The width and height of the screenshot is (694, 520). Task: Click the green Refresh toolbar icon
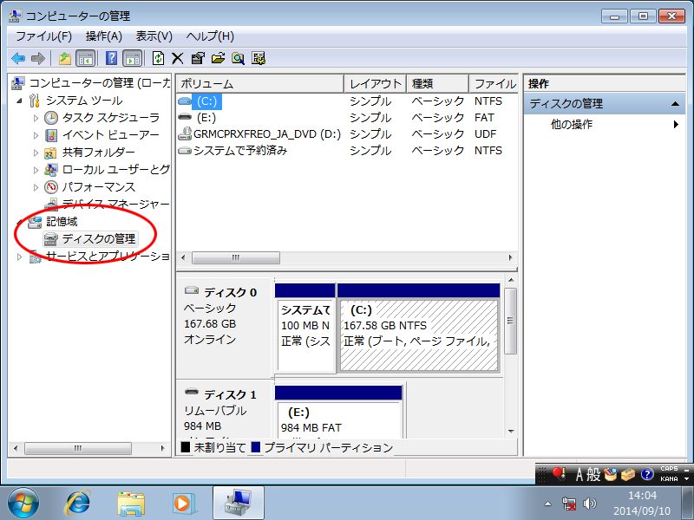158,58
